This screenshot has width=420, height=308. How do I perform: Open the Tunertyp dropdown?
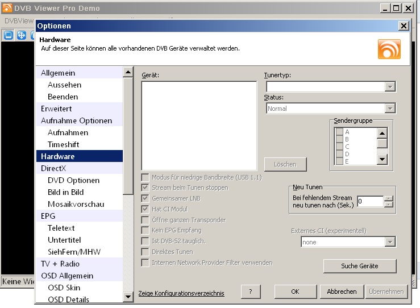coord(390,87)
